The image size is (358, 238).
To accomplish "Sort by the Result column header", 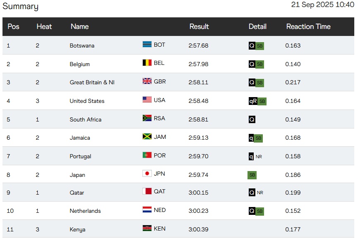I will pyautogui.click(x=199, y=26).
